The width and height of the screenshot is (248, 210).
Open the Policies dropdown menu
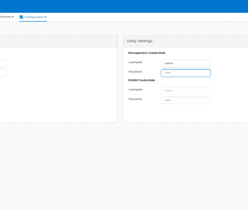pos(7,17)
